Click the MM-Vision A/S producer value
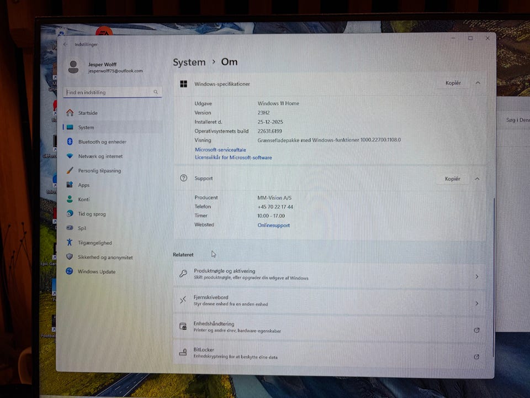This screenshot has width=530, height=398. 274,198
